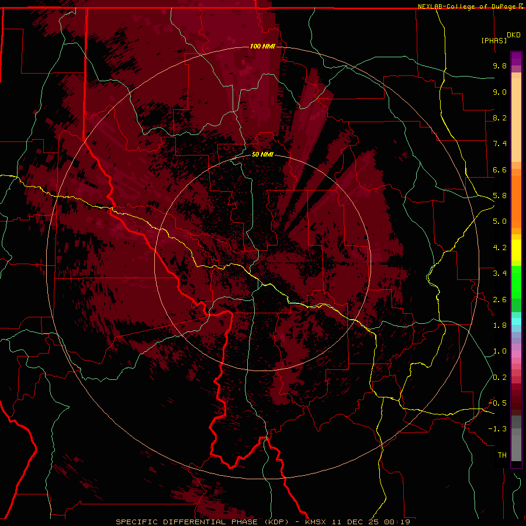Image resolution: width=526 pixels, height=526 pixels.
Task: Click the 8.2 scale value
Action: 500,117
